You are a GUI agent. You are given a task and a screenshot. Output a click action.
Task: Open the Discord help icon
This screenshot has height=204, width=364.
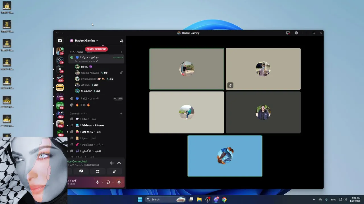(296, 33)
